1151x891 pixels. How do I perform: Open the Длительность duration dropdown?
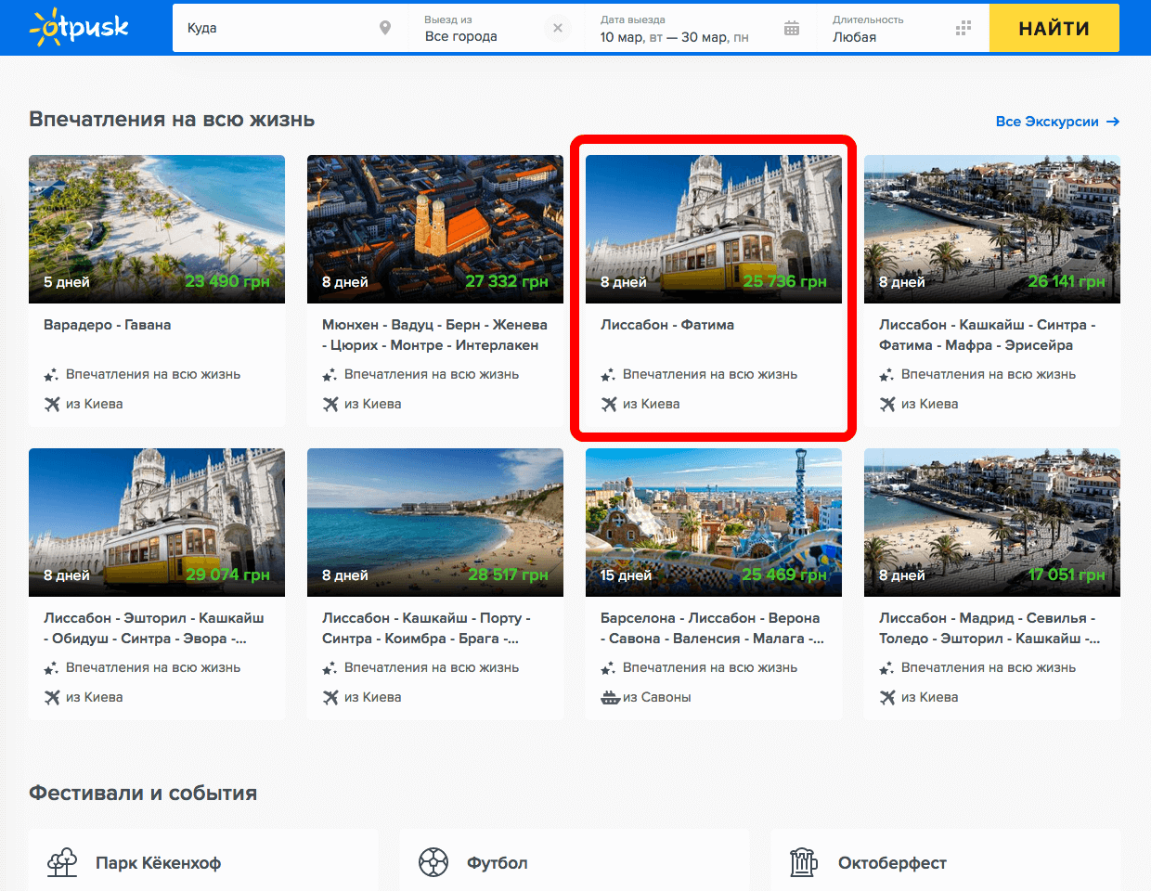click(x=902, y=28)
